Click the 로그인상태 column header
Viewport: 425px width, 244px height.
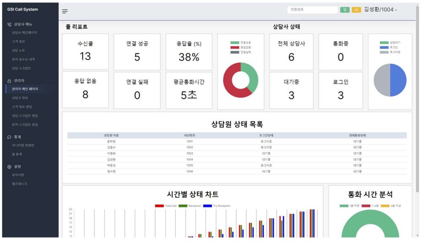[266, 136]
